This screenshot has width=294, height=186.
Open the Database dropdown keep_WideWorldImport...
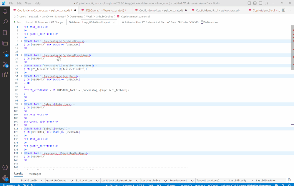99,22
